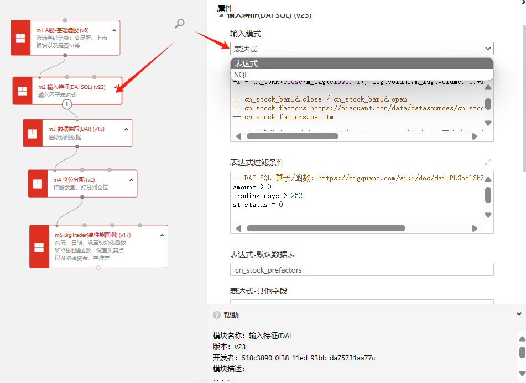The image size is (526, 383).
Task: Click the magnifier search icon on canvas
Action: coord(179,24)
